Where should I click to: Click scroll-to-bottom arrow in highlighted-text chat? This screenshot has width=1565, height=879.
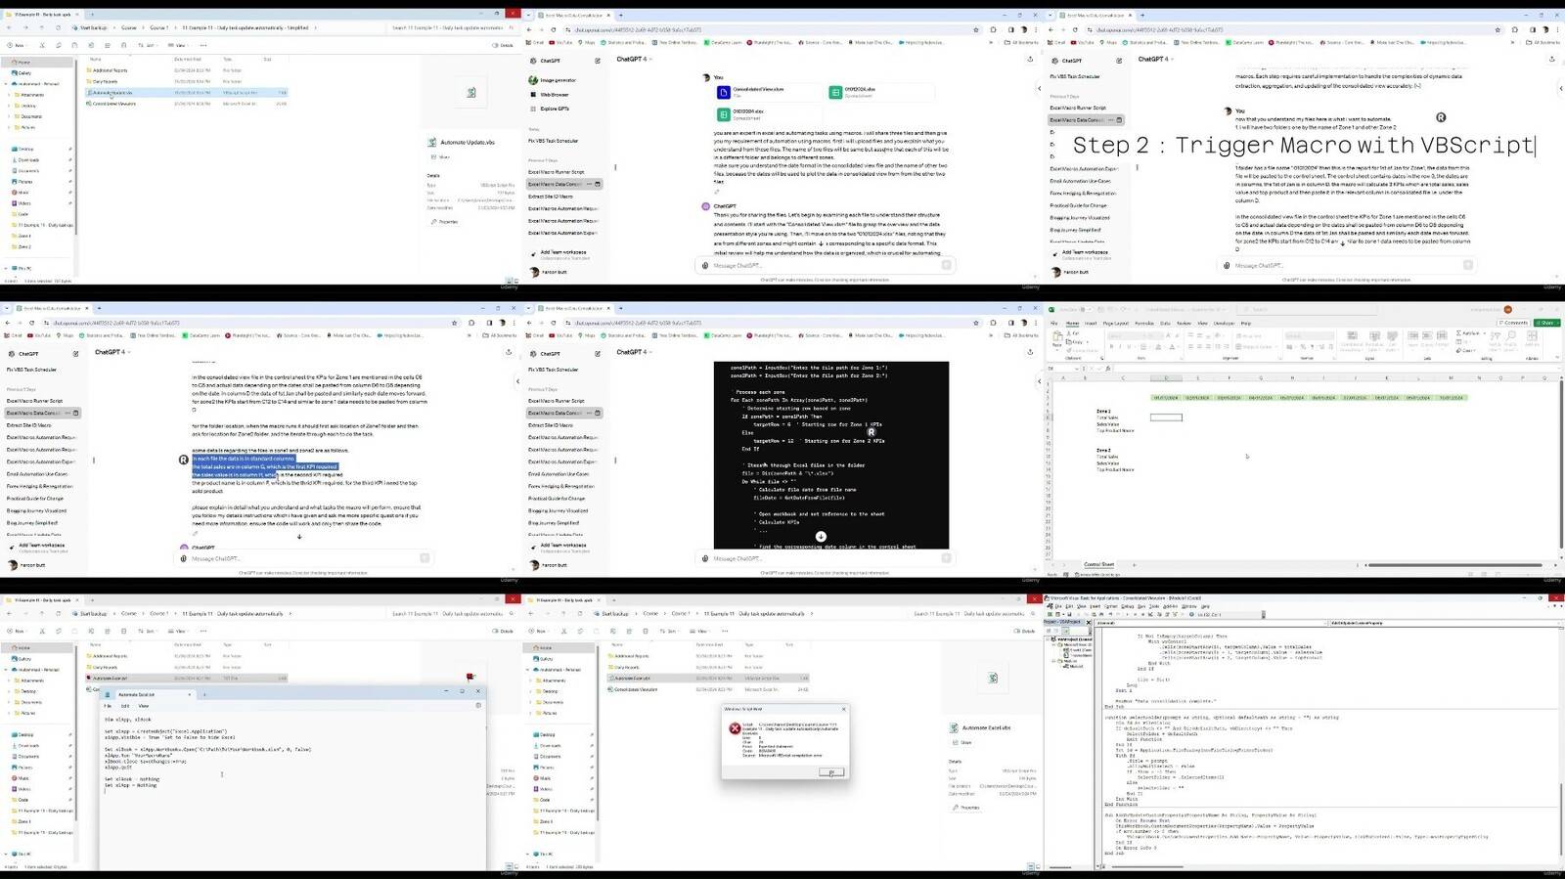tap(299, 537)
